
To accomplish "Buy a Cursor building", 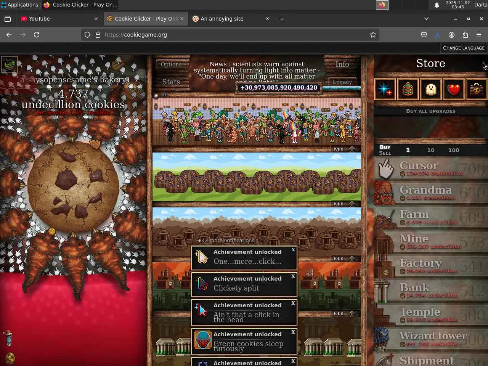I will coord(431,169).
